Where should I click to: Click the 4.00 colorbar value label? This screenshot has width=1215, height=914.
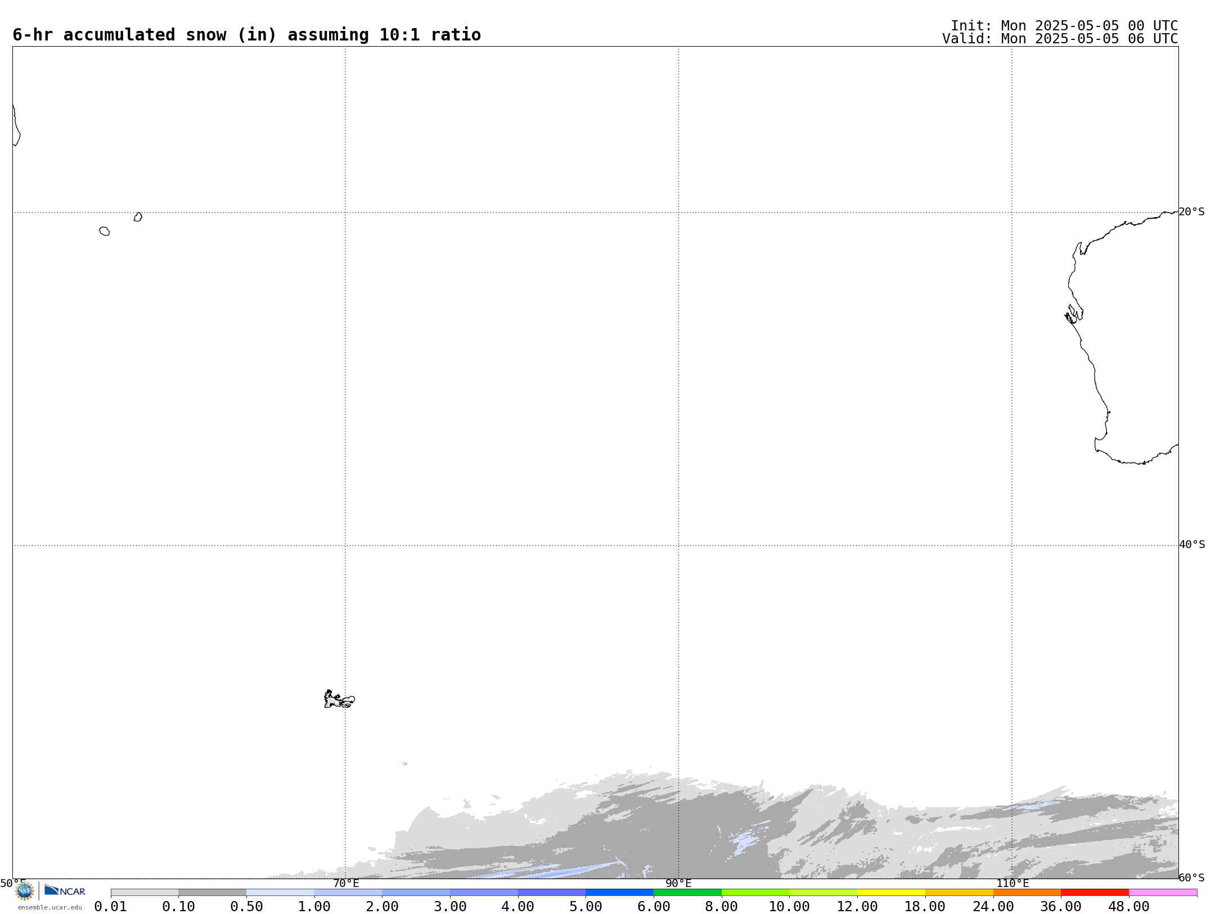(x=518, y=907)
